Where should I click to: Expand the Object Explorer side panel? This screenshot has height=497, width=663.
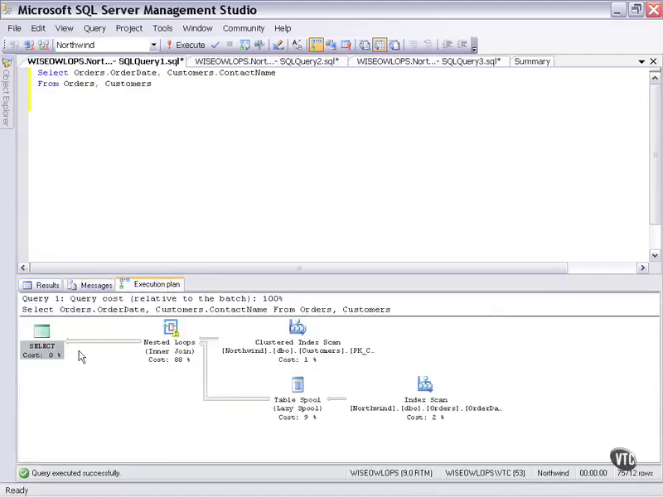[x=7, y=92]
